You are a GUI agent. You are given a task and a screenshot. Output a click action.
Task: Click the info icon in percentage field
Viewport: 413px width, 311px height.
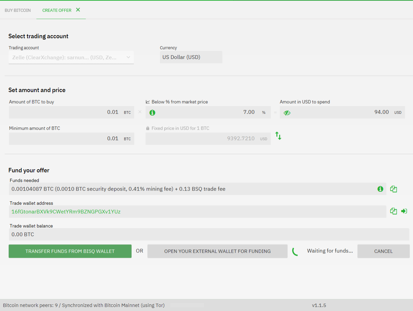(152, 113)
